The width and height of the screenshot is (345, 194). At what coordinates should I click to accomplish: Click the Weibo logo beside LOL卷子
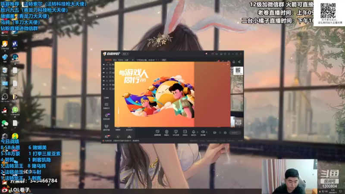click(x=6, y=190)
